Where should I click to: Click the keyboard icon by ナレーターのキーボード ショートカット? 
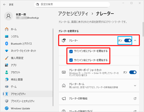click(64, 72)
